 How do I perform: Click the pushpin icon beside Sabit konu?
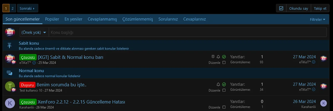[10, 45]
